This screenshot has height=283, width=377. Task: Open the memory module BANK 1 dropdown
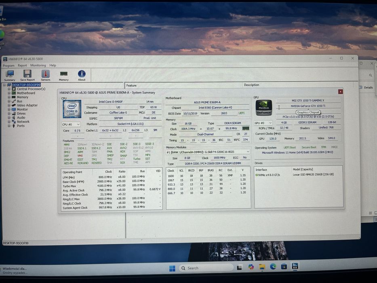coord(208,152)
